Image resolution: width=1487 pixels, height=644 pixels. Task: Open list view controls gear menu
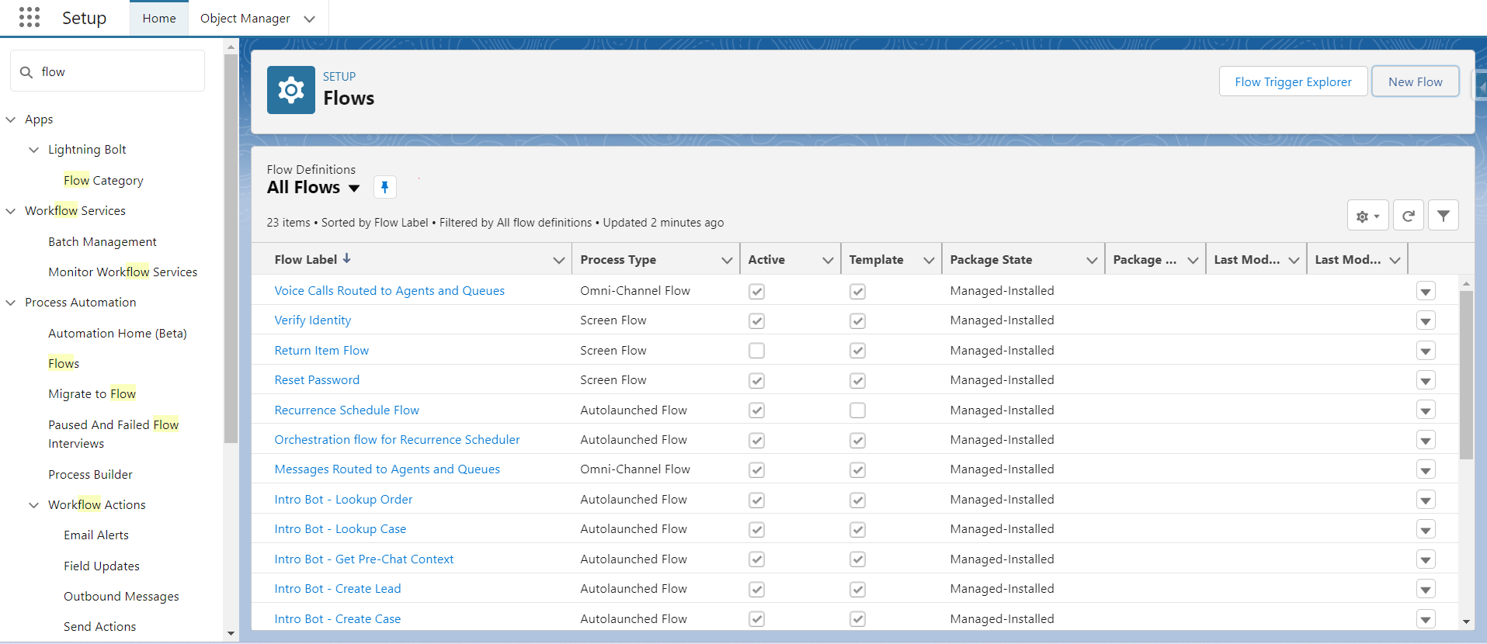click(1367, 216)
